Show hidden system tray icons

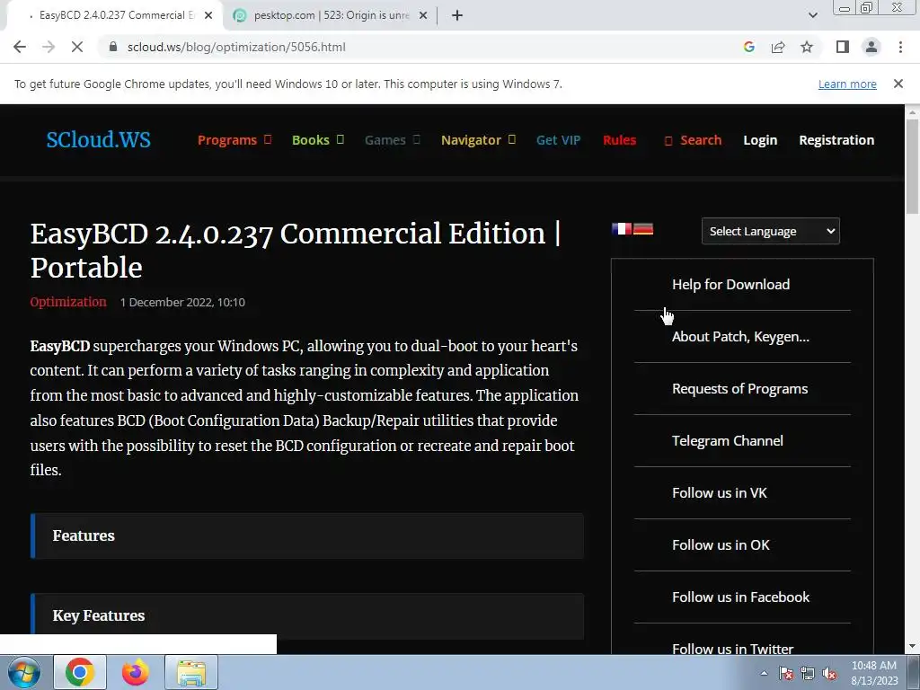point(764,673)
